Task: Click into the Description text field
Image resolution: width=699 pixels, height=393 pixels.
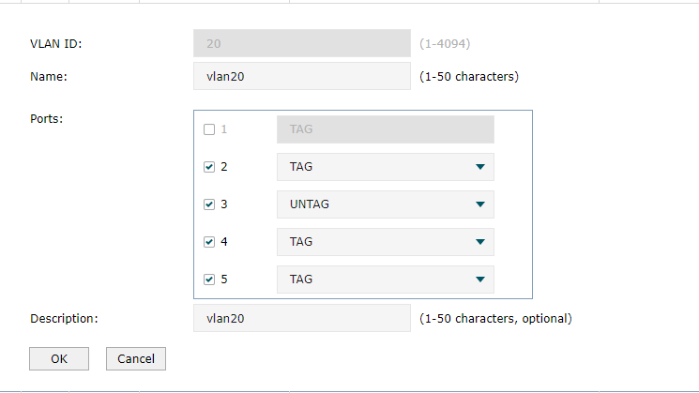Action: tap(302, 318)
